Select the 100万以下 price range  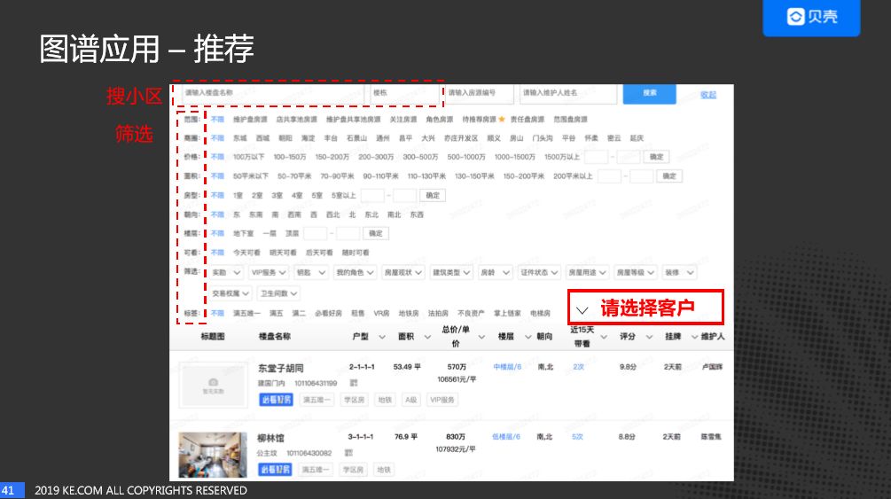pos(249,157)
